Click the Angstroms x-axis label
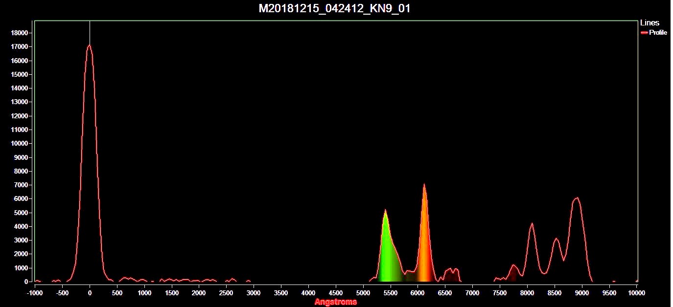This screenshot has width=673, height=307. 335,302
